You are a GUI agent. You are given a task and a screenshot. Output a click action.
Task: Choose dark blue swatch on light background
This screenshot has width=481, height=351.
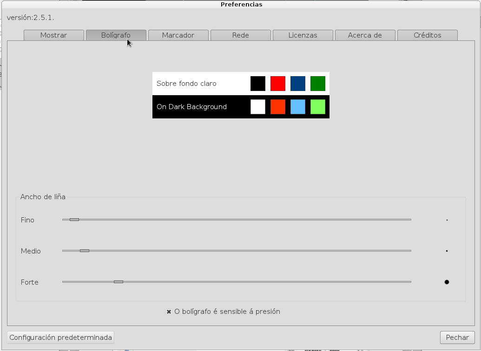[x=297, y=84]
